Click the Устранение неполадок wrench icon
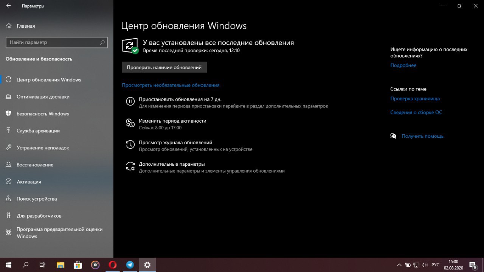Image resolution: width=484 pixels, height=272 pixels. (x=9, y=148)
